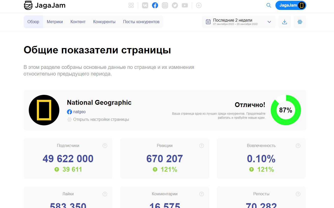The height and width of the screenshot is (208, 334).
Task: Click the 0.10% engagement value
Action: 261,159
